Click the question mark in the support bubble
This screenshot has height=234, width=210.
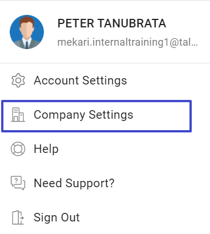17,180
